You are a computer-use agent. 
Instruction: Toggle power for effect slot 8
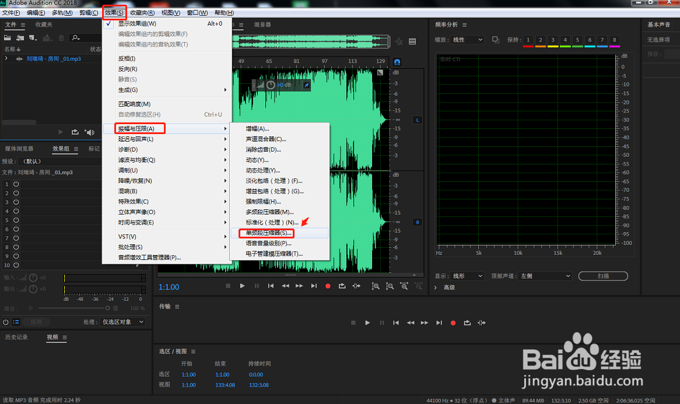(16, 247)
